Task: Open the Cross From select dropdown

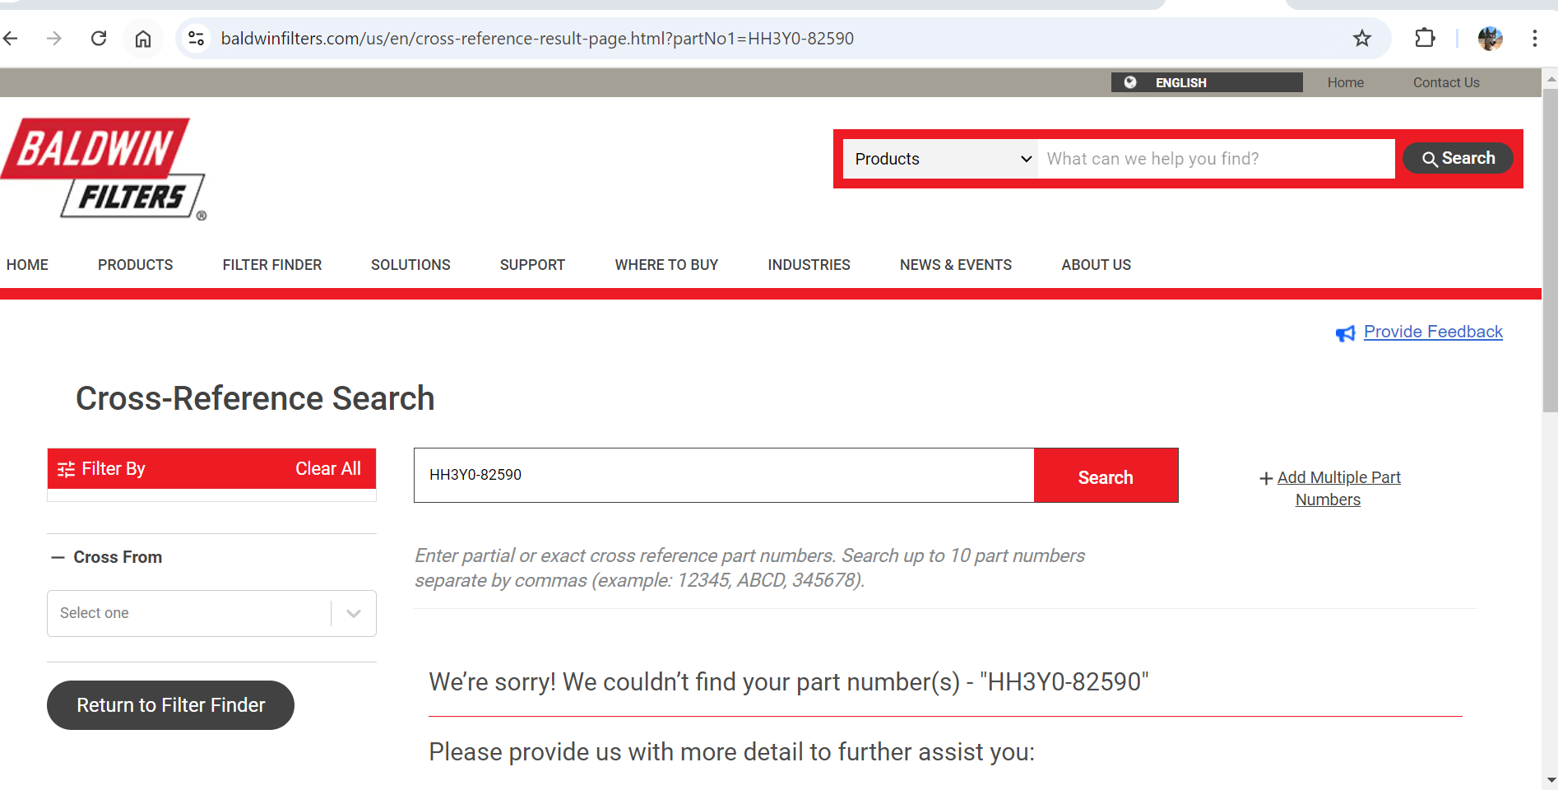Action: tap(211, 613)
